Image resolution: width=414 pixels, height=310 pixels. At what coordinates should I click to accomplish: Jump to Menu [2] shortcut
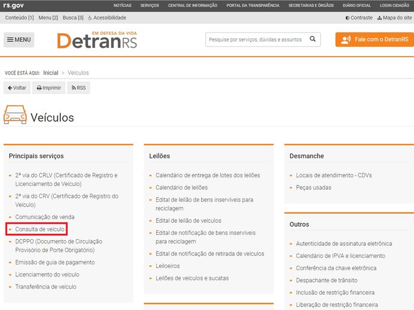pos(48,18)
